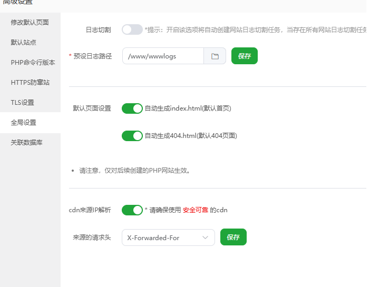
Task: Toggle off 自动生成index.html switch
Action: (x=132, y=108)
